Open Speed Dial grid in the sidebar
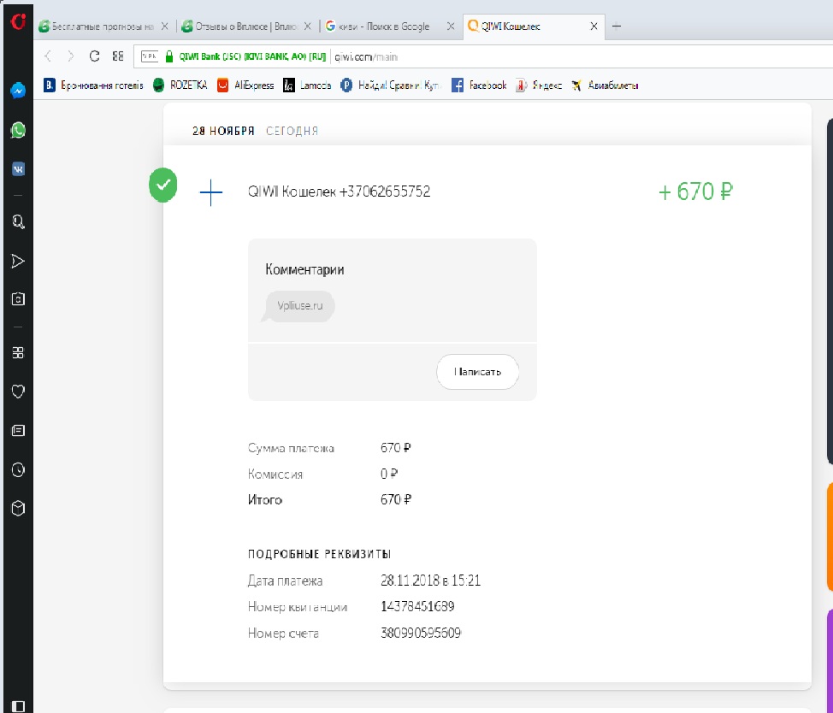 (x=18, y=352)
